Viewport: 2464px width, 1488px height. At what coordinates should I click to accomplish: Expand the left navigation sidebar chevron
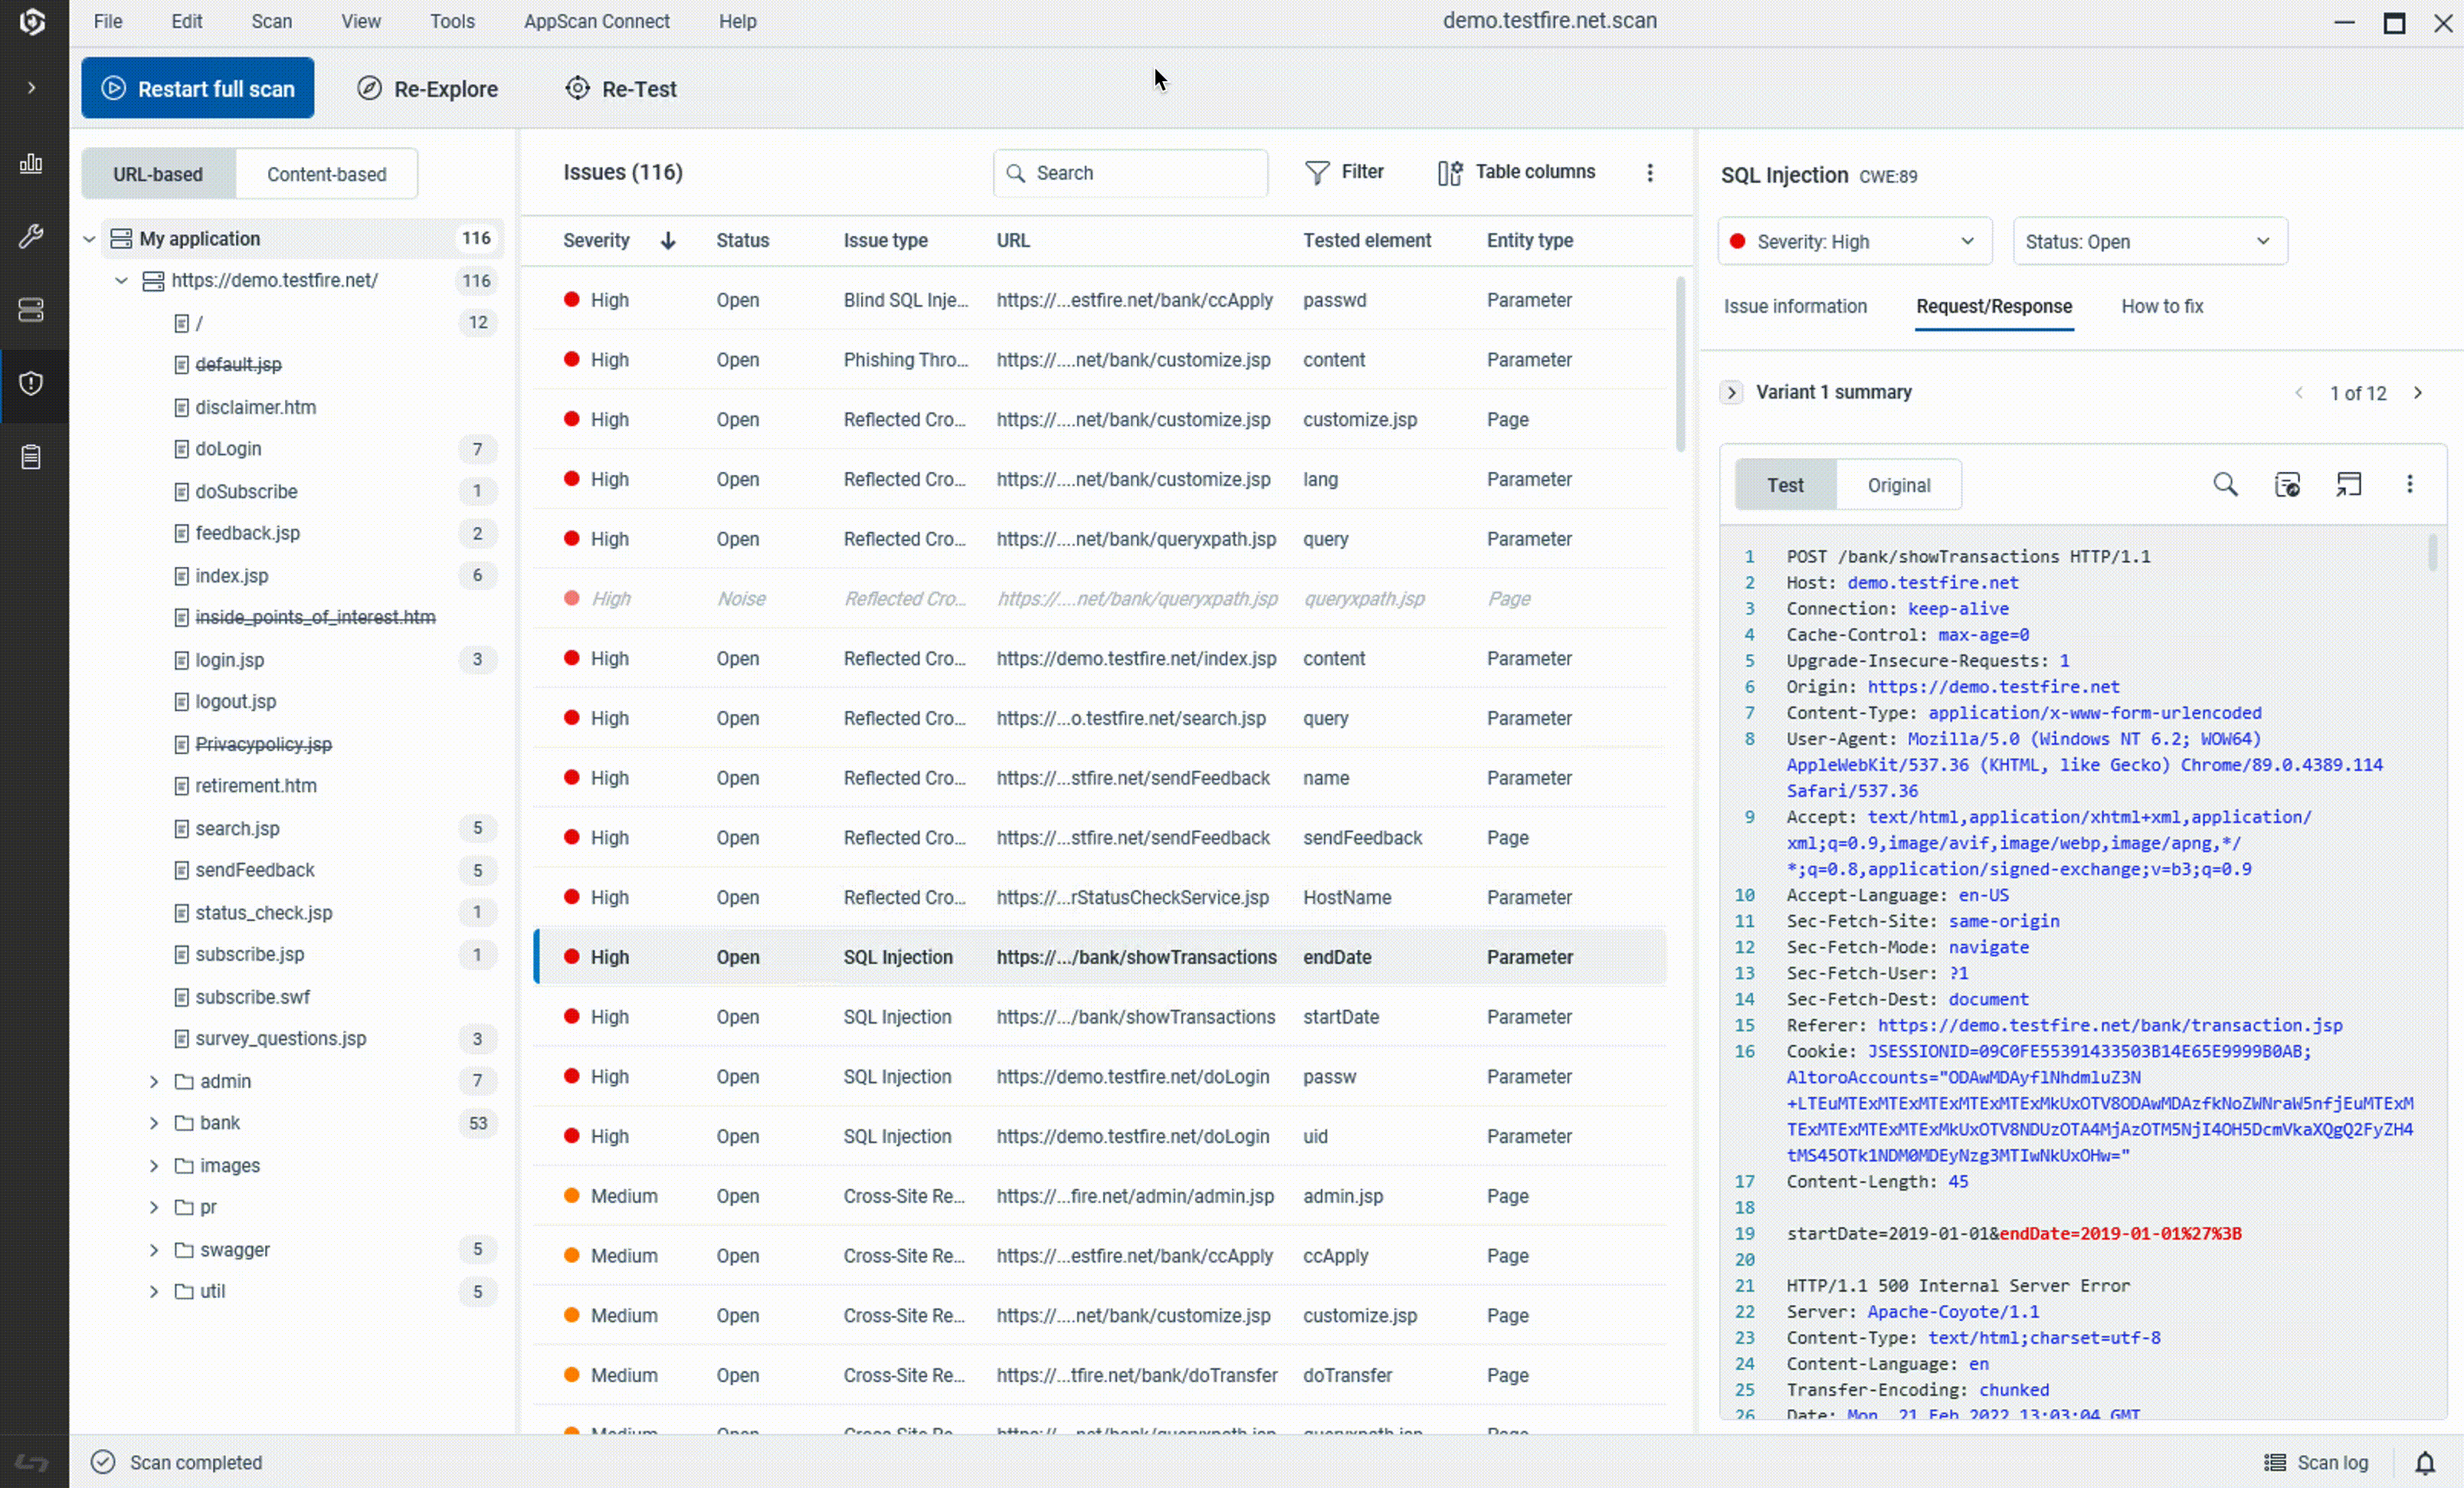point(32,88)
